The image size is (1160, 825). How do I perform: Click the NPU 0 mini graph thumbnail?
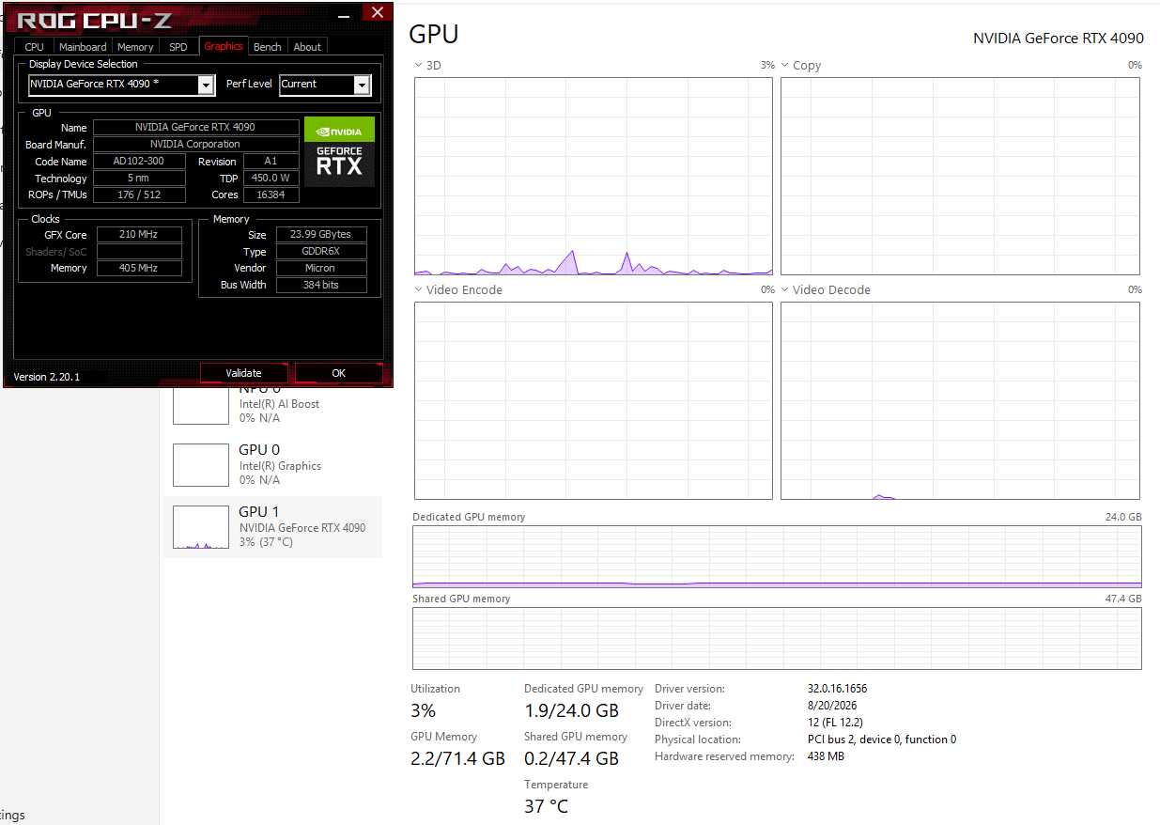[x=201, y=406]
